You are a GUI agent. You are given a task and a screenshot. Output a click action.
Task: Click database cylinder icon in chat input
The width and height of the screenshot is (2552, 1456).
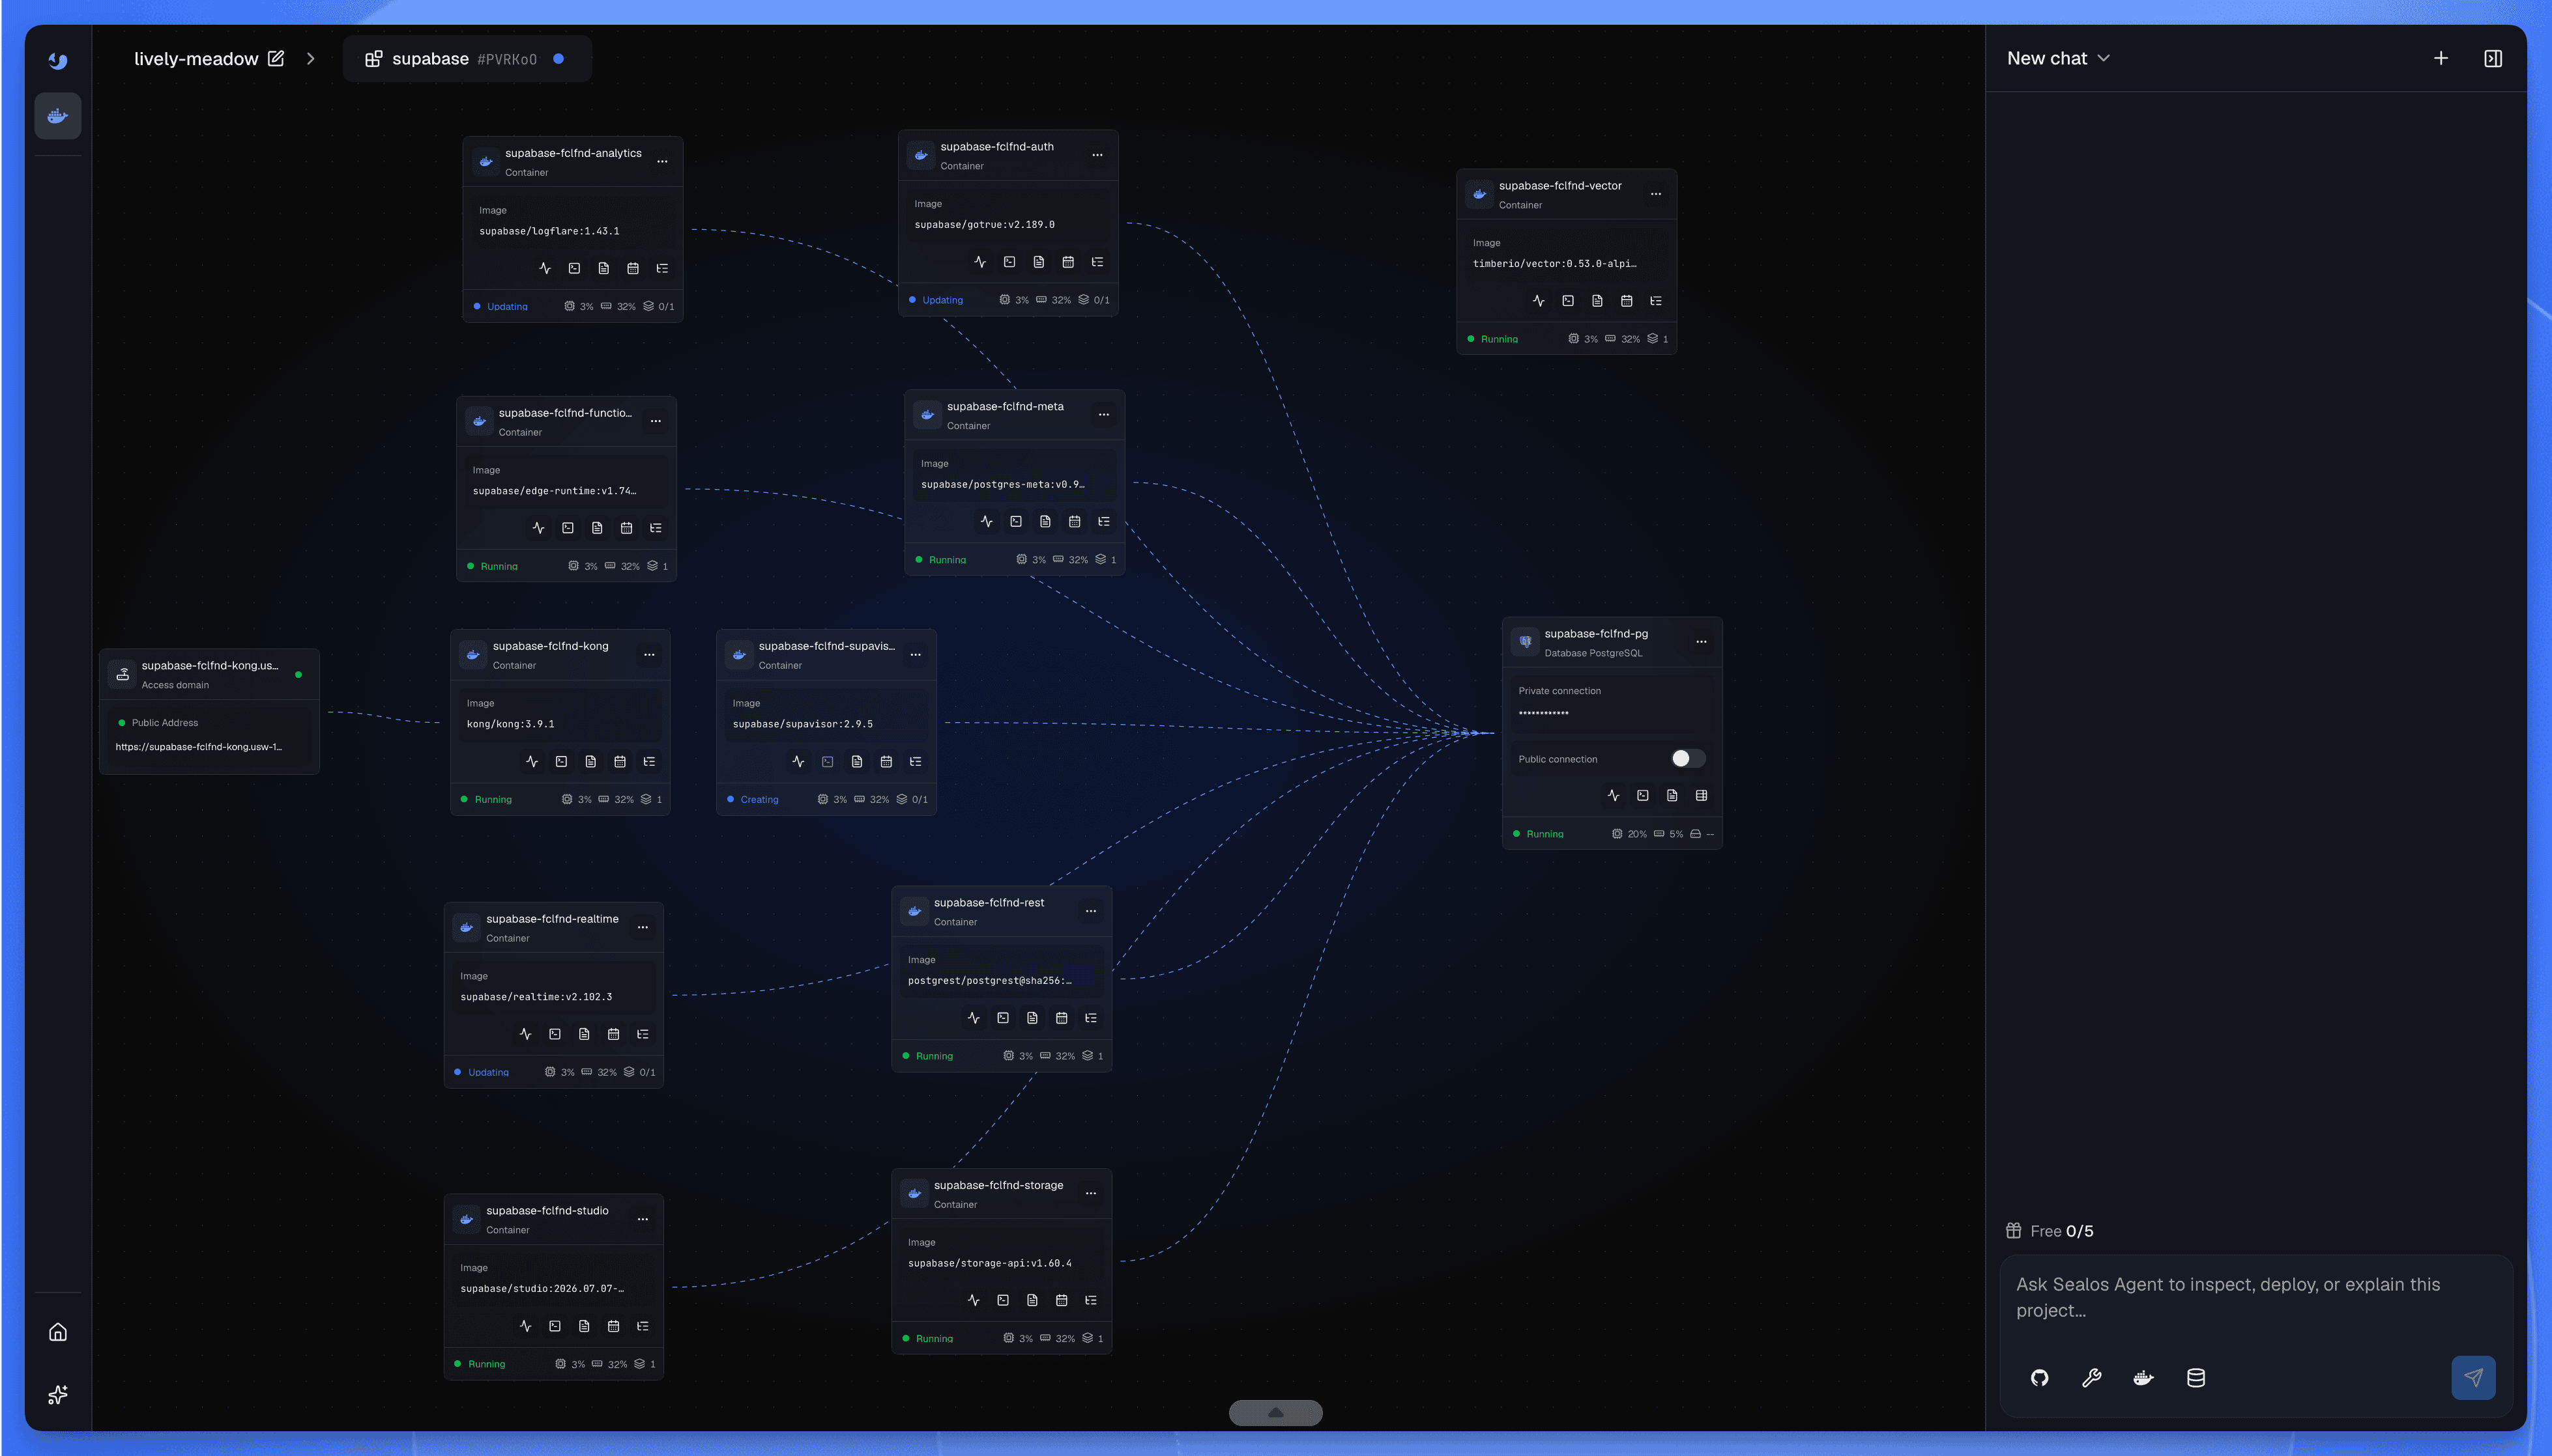click(2196, 1378)
